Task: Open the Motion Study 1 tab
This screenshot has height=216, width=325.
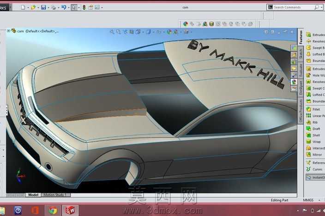Action: pos(55,195)
